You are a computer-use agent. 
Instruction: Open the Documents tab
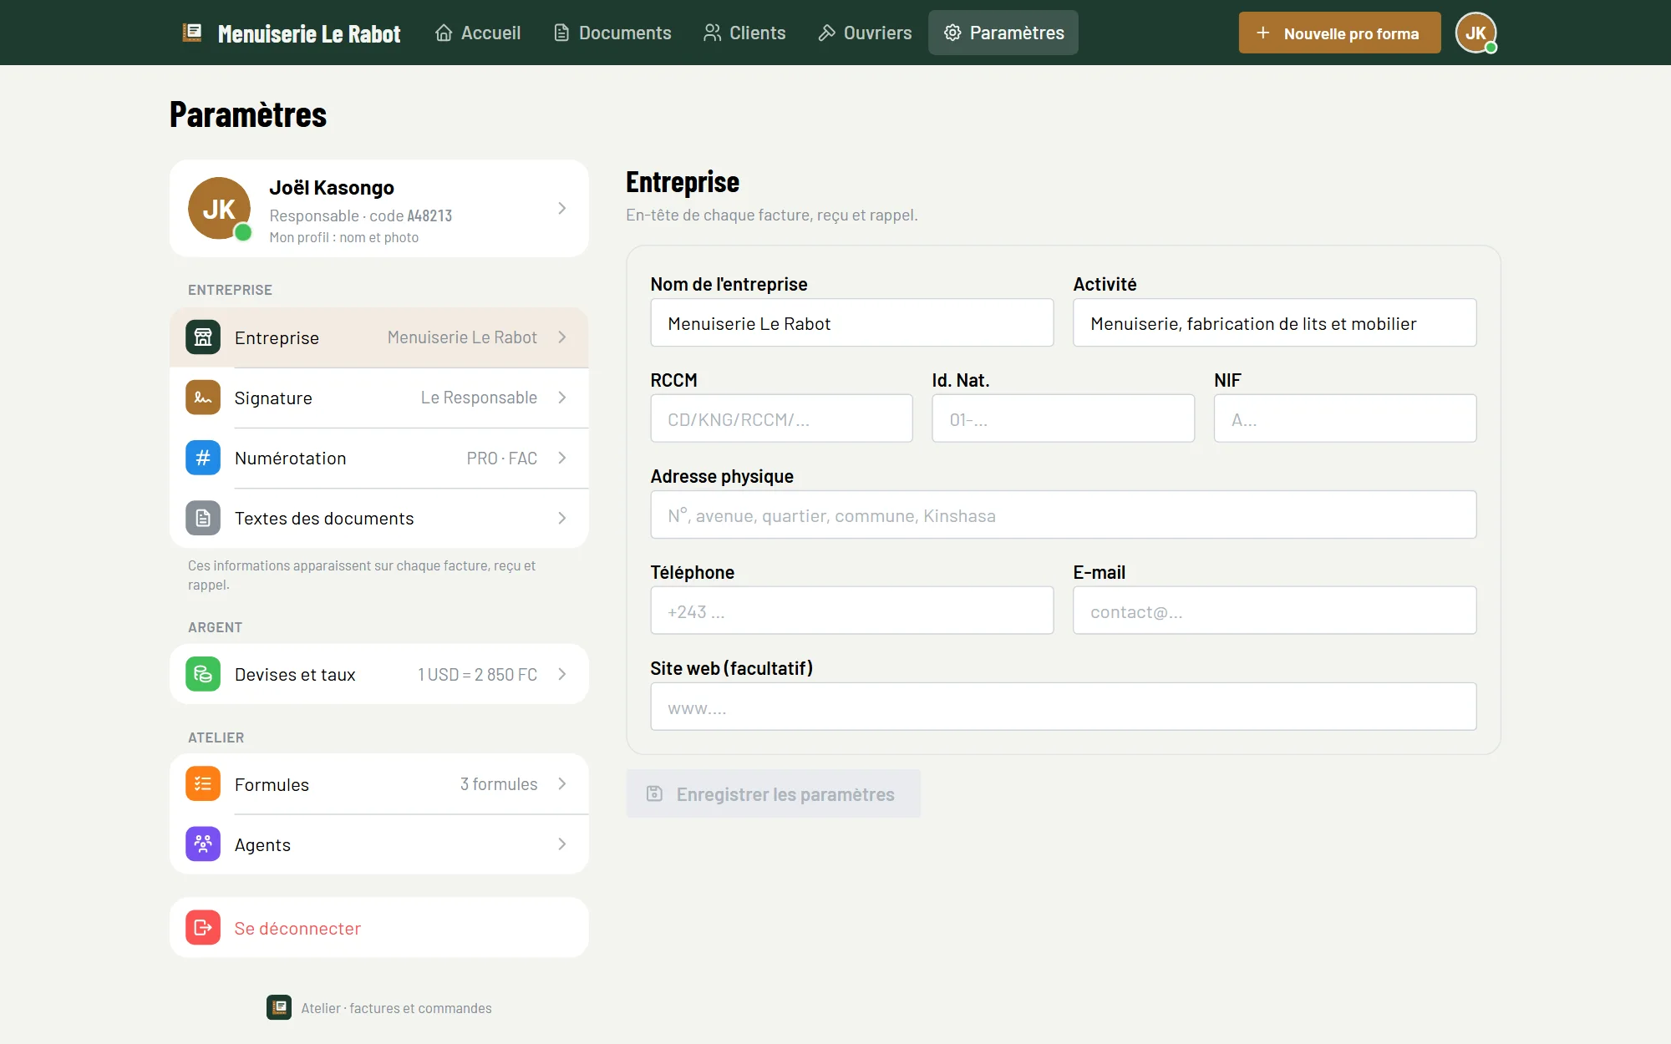pos(612,33)
